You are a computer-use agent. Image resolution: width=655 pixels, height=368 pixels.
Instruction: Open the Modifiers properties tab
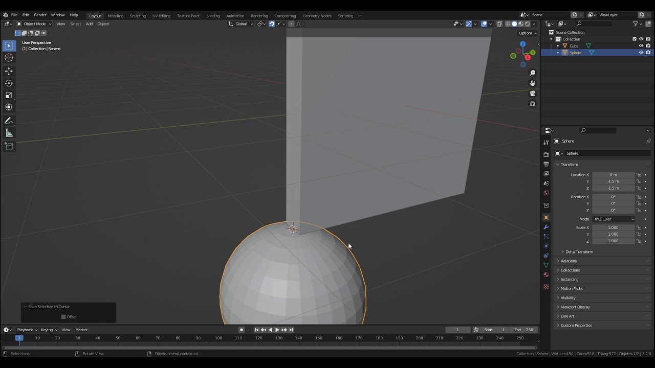click(546, 227)
